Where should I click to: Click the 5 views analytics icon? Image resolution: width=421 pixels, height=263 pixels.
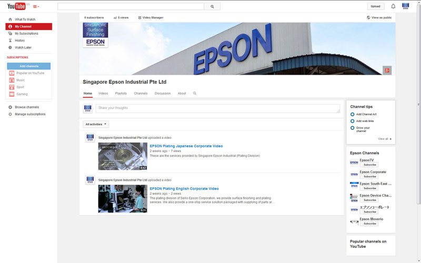click(115, 18)
